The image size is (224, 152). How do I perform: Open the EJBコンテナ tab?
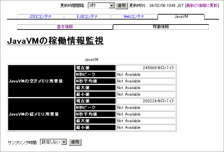tap(87, 17)
